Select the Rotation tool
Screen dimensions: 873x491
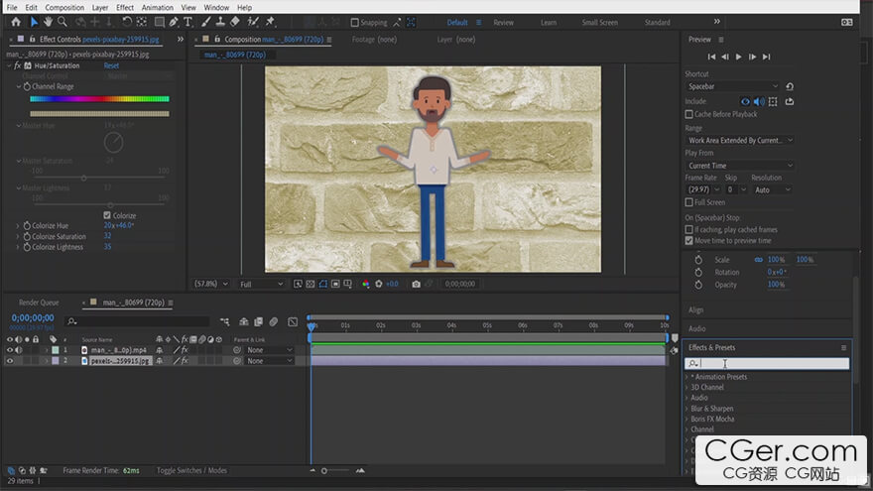click(x=126, y=22)
